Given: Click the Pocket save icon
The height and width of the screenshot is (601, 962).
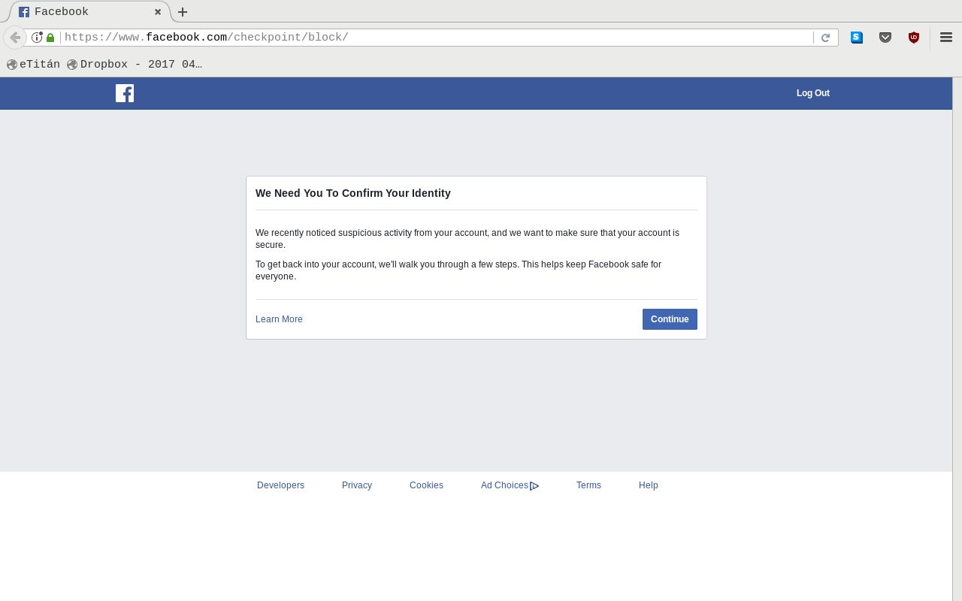Looking at the screenshot, I should [x=885, y=38].
